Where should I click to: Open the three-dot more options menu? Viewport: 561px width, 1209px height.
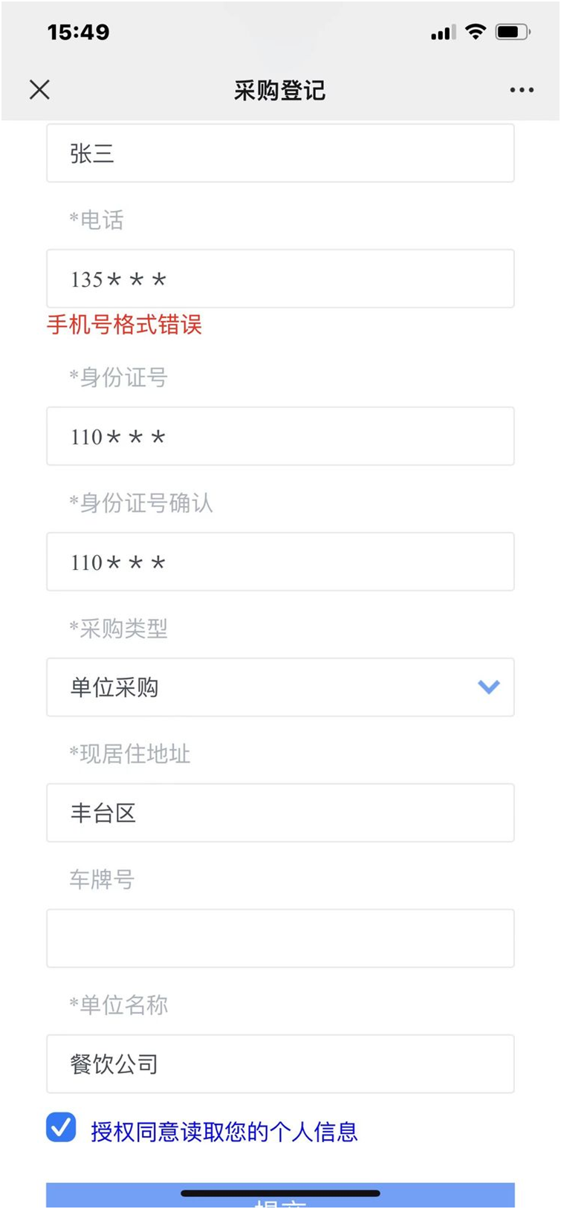[521, 90]
